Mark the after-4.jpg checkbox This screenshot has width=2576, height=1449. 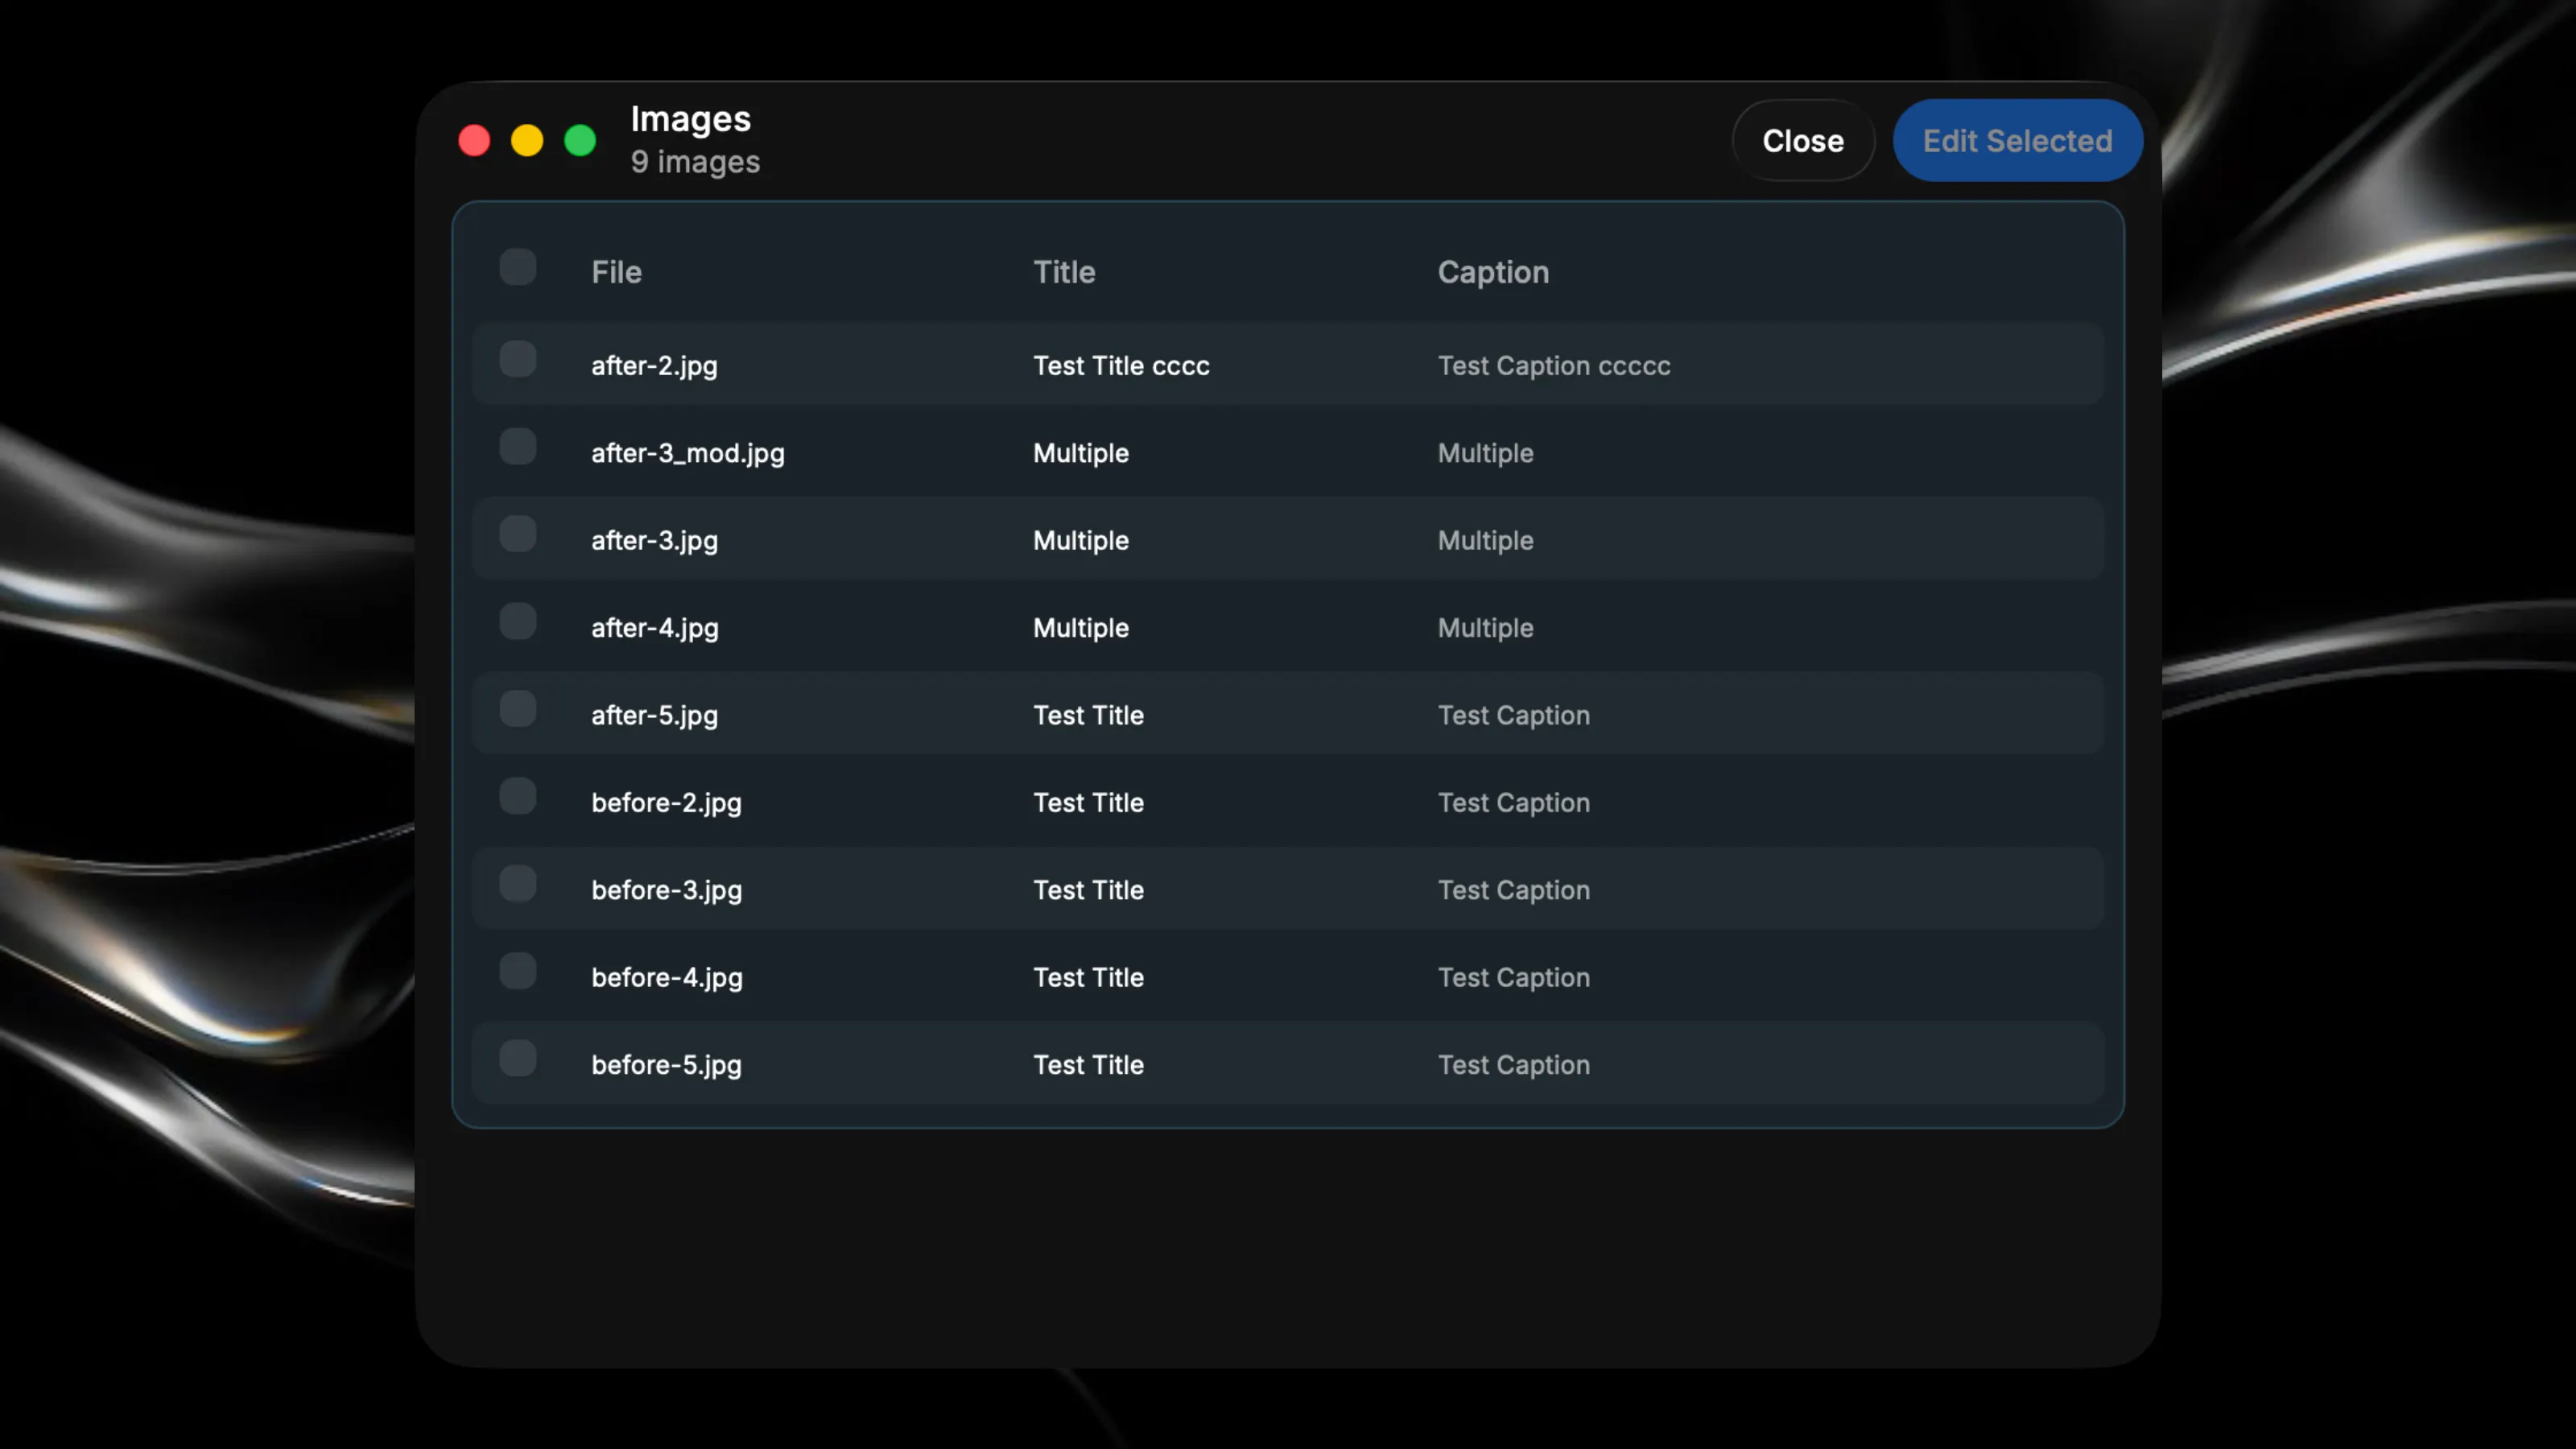click(x=518, y=621)
